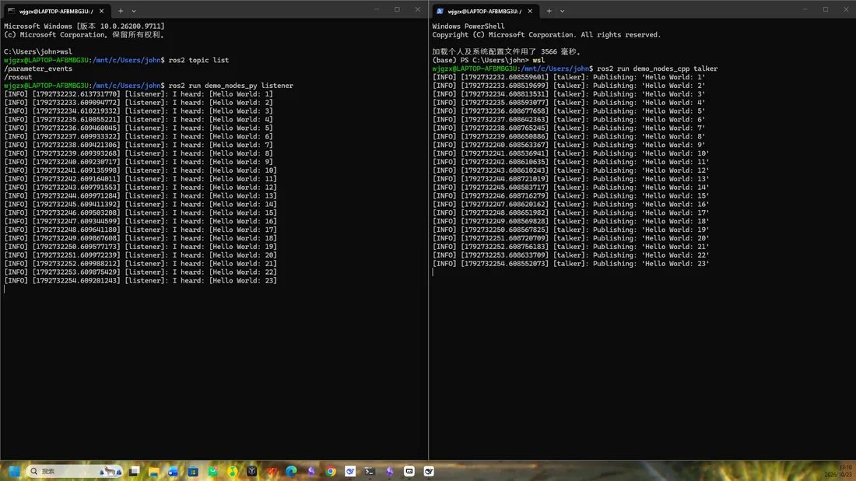Image resolution: width=856 pixels, height=481 pixels.
Task: Open Task View from the taskbar
Action: point(135,471)
